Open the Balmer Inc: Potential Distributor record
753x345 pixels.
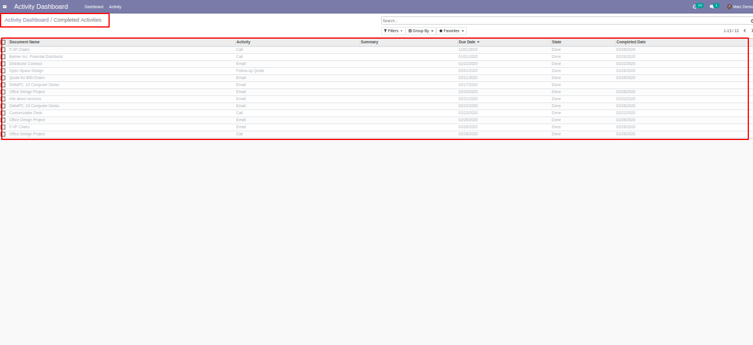click(x=36, y=57)
